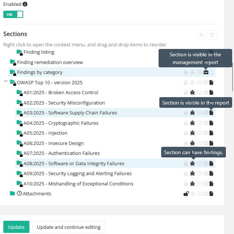Switch off the Enabled ON toggle

point(13,14)
